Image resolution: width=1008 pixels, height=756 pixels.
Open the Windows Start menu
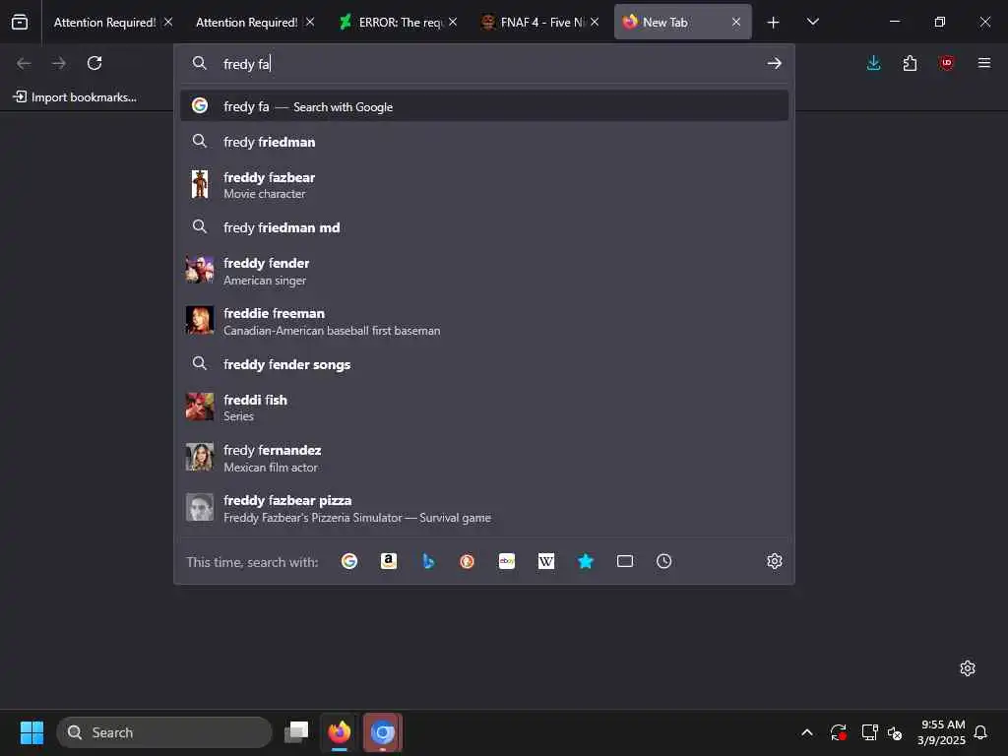tap(31, 732)
